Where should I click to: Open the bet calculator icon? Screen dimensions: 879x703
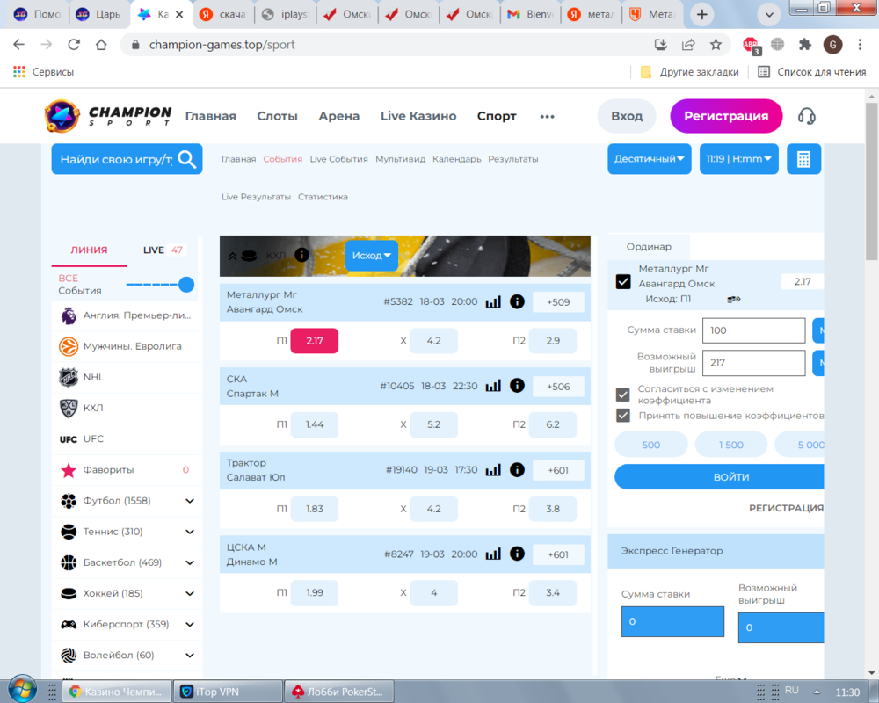point(803,159)
